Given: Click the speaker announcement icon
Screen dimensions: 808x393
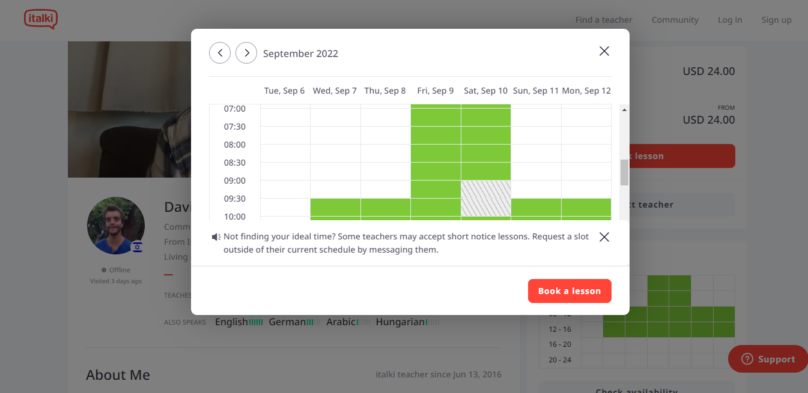Looking at the screenshot, I should point(216,237).
